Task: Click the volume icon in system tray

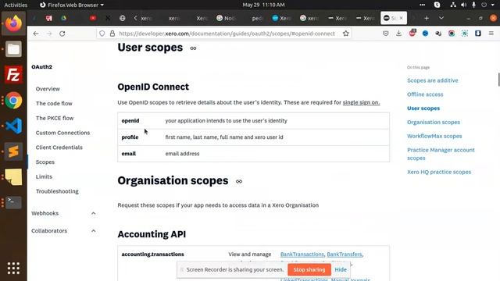Action: point(463,5)
